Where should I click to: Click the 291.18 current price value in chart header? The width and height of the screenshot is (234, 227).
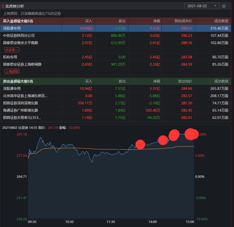pyautogui.click(x=53, y=128)
